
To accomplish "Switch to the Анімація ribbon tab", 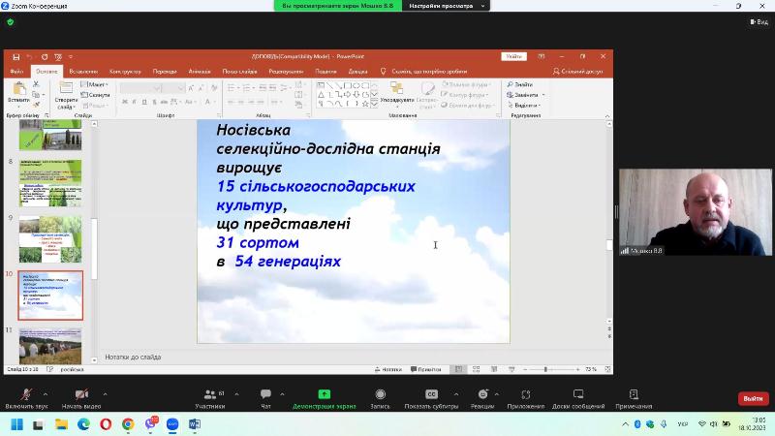I will pyautogui.click(x=200, y=71).
